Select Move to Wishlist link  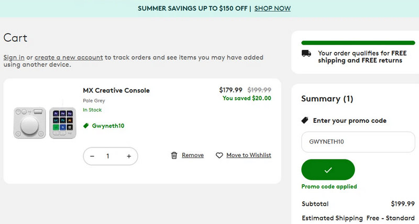pos(249,155)
